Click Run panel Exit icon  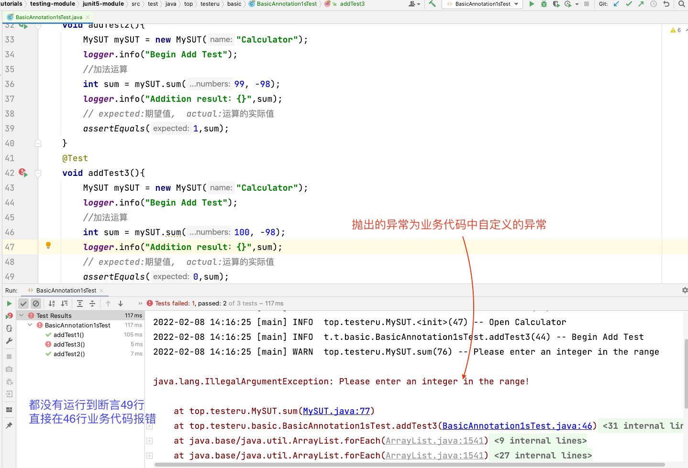tap(9, 394)
